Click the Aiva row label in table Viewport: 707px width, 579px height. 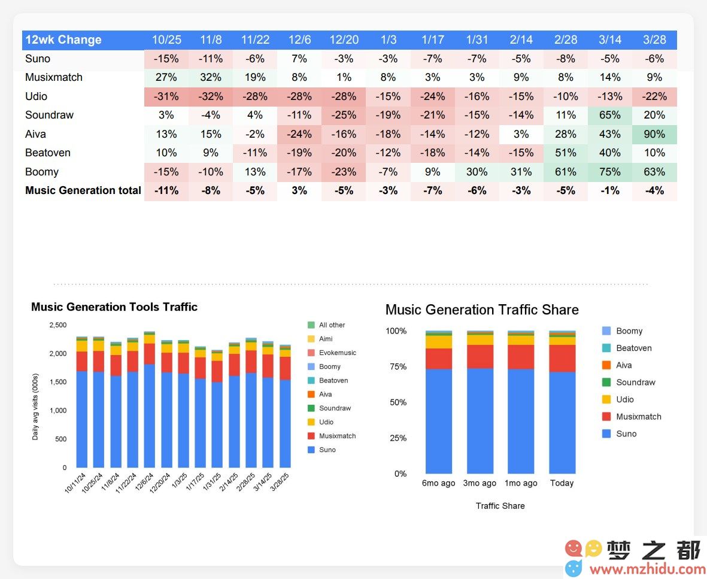point(36,134)
